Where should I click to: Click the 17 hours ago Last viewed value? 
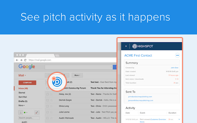173,75
